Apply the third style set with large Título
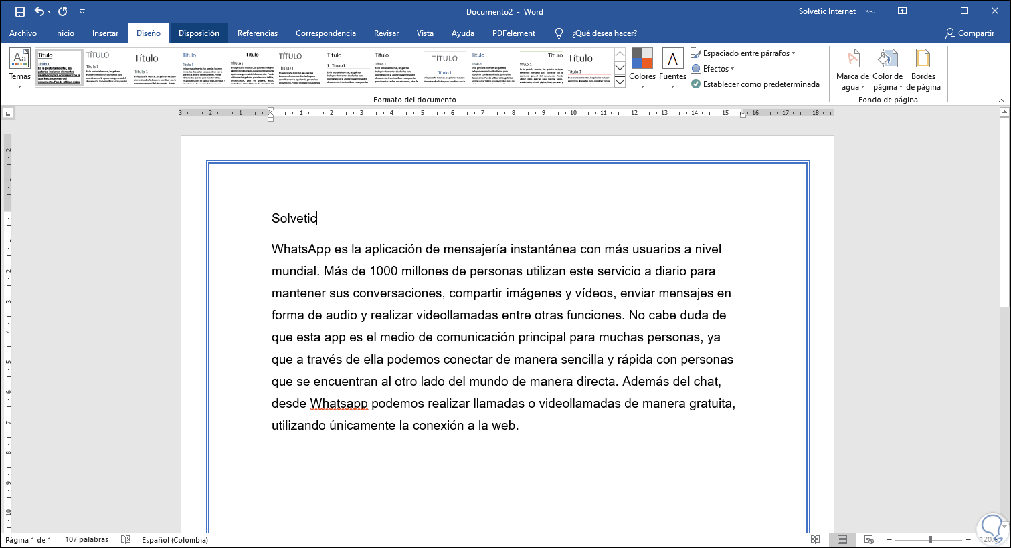This screenshot has height=548, width=1011. point(155,67)
